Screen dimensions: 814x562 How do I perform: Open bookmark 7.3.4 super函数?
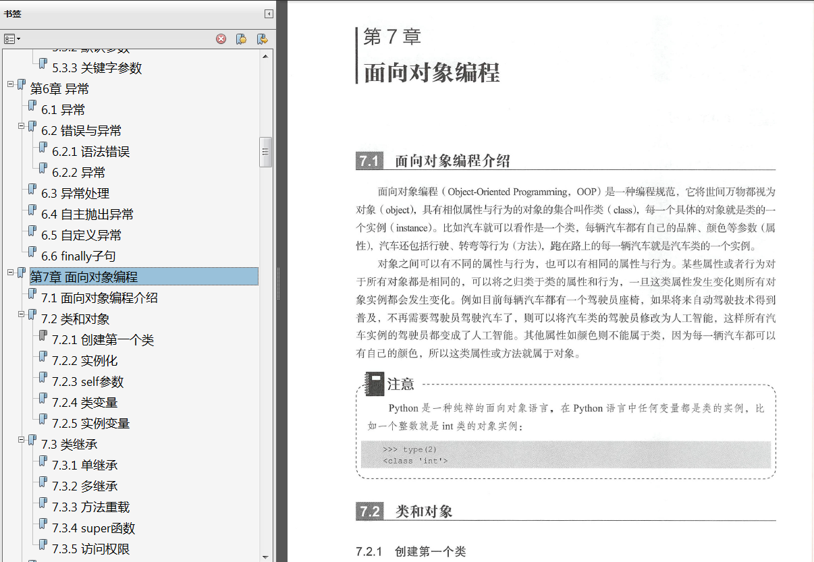coord(93,528)
